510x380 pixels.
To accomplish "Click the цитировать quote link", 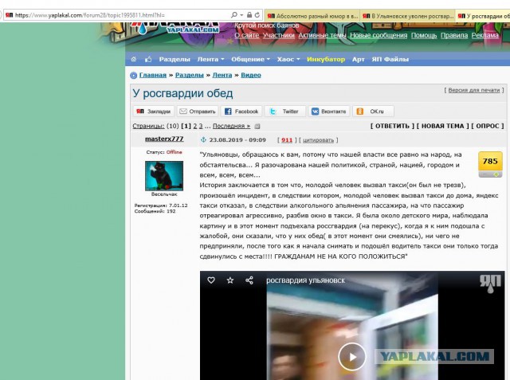I will pos(318,140).
